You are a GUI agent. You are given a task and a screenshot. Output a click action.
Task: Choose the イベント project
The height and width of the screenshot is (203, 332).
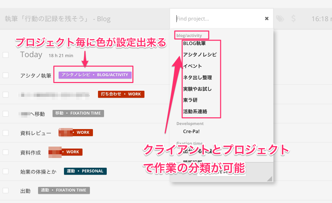192,66
